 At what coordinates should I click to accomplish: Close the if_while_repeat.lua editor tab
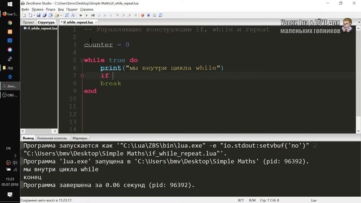(96, 23)
